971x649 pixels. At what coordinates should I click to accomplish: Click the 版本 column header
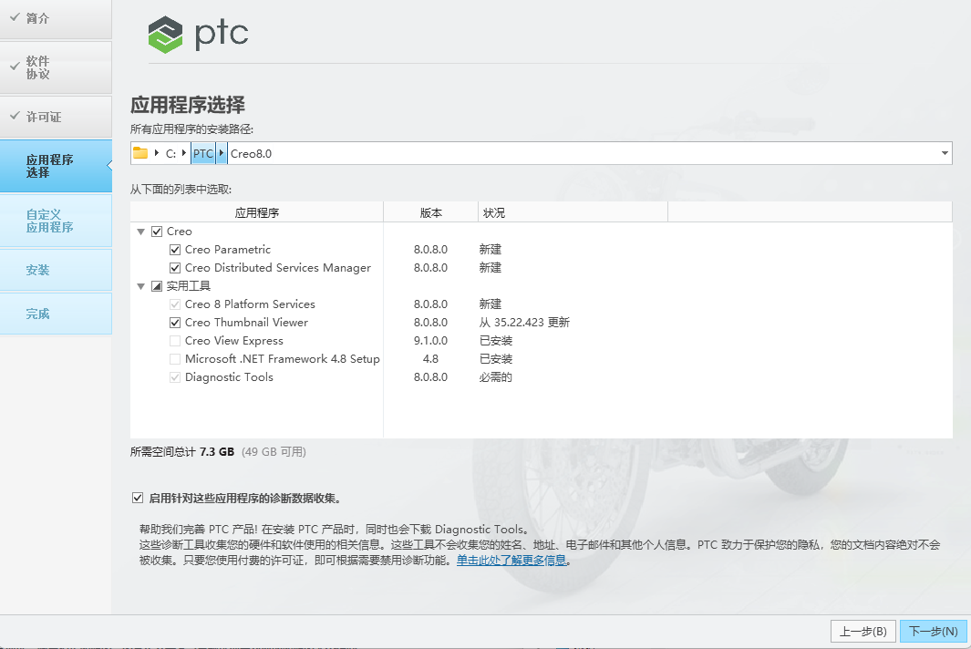click(x=431, y=212)
